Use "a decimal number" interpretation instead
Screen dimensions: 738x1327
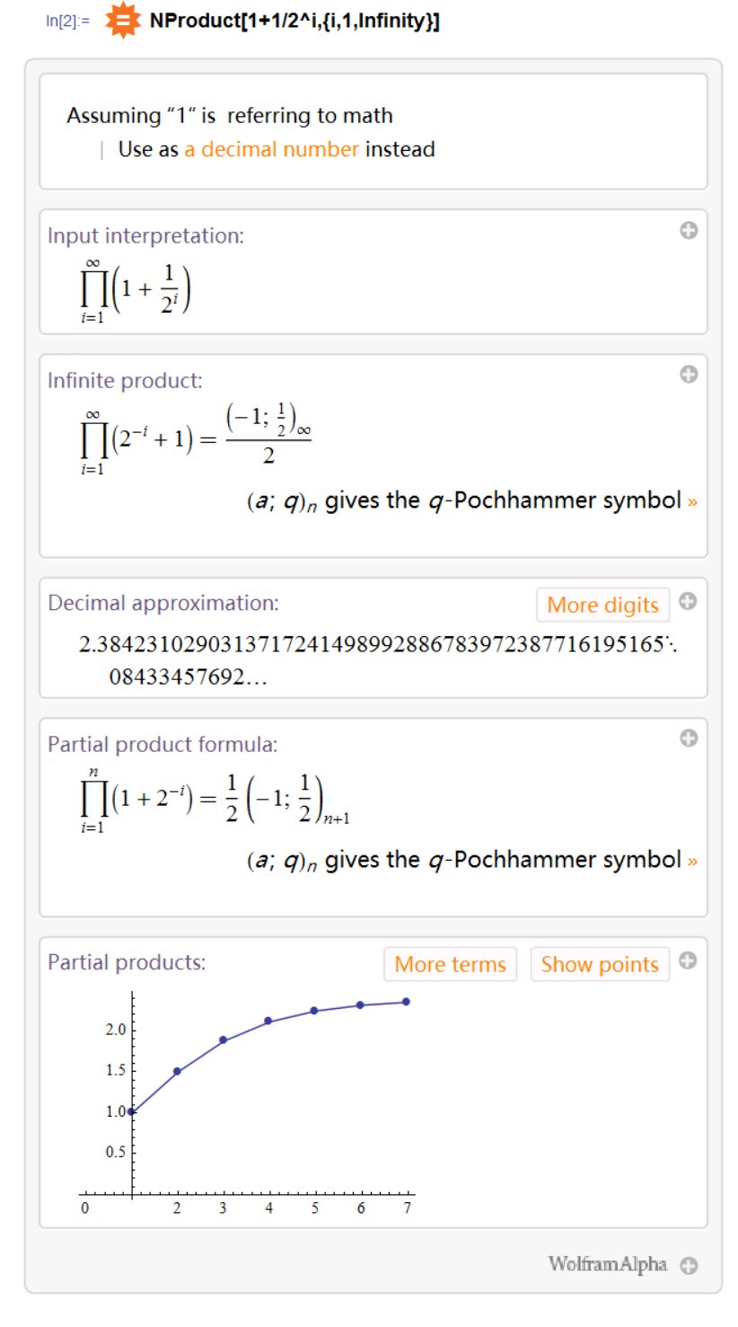click(x=271, y=149)
